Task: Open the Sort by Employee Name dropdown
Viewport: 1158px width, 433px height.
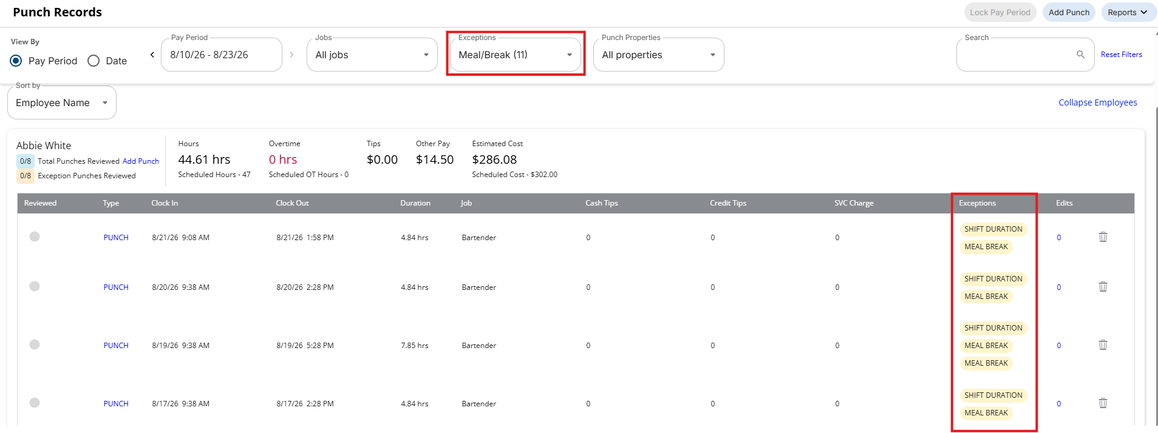Action: click(x=62, y=102)
